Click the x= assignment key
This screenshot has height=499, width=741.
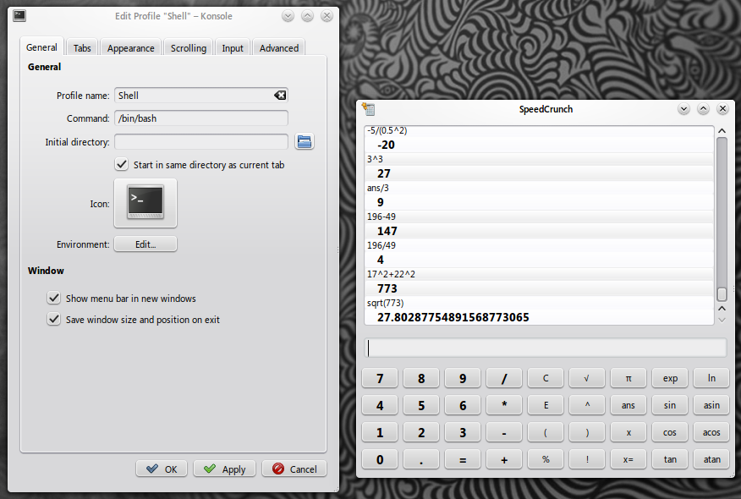628,459
